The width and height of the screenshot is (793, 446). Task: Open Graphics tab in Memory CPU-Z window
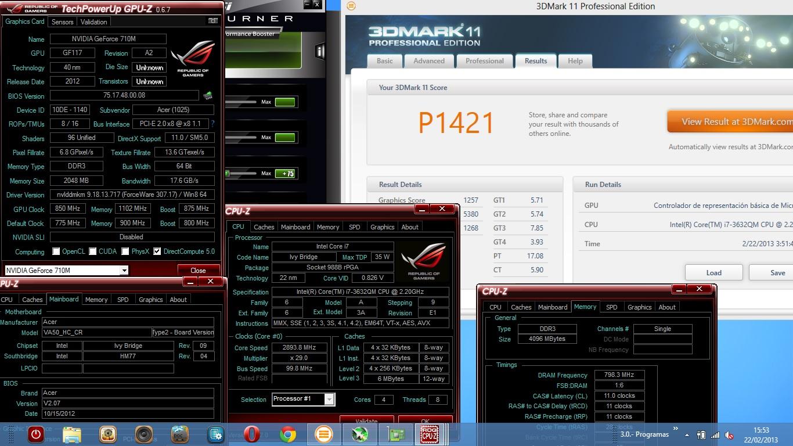pos(640,307)
